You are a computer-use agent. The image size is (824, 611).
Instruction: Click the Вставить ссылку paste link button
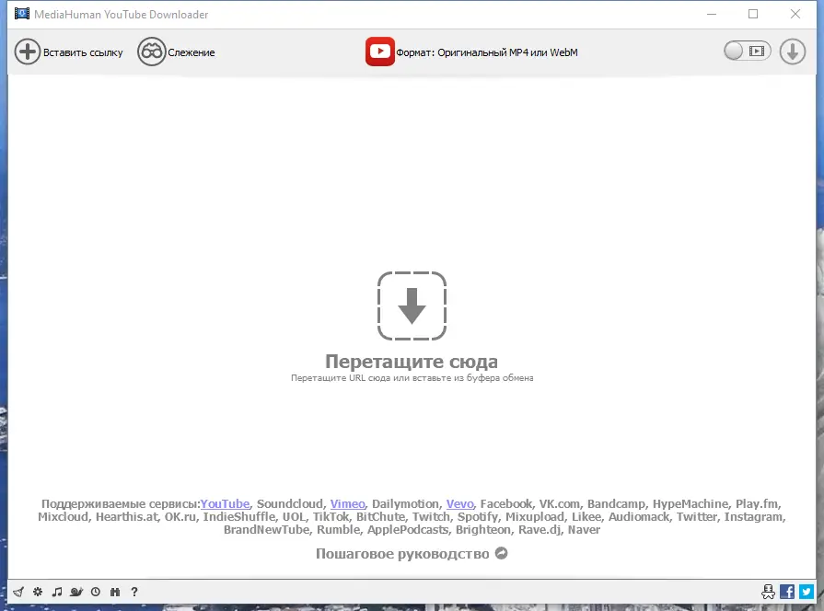tap(68, 52)
